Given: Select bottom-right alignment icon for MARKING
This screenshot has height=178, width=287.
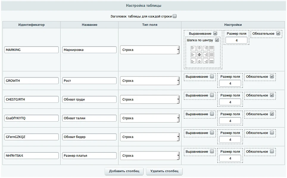Looking at the screenshot, I should click(205, 61).
